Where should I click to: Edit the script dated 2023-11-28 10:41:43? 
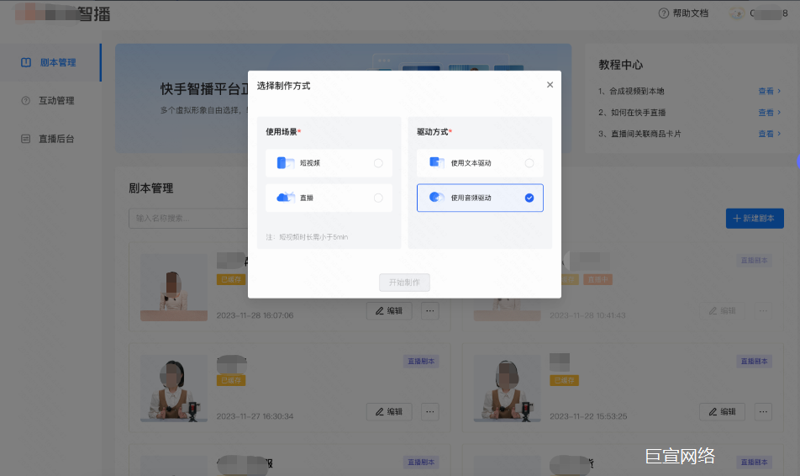click(x=722, y=310)
